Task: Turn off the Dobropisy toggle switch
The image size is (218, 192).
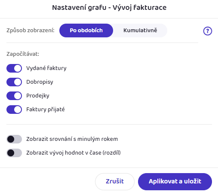Action: tap(14, 82)
